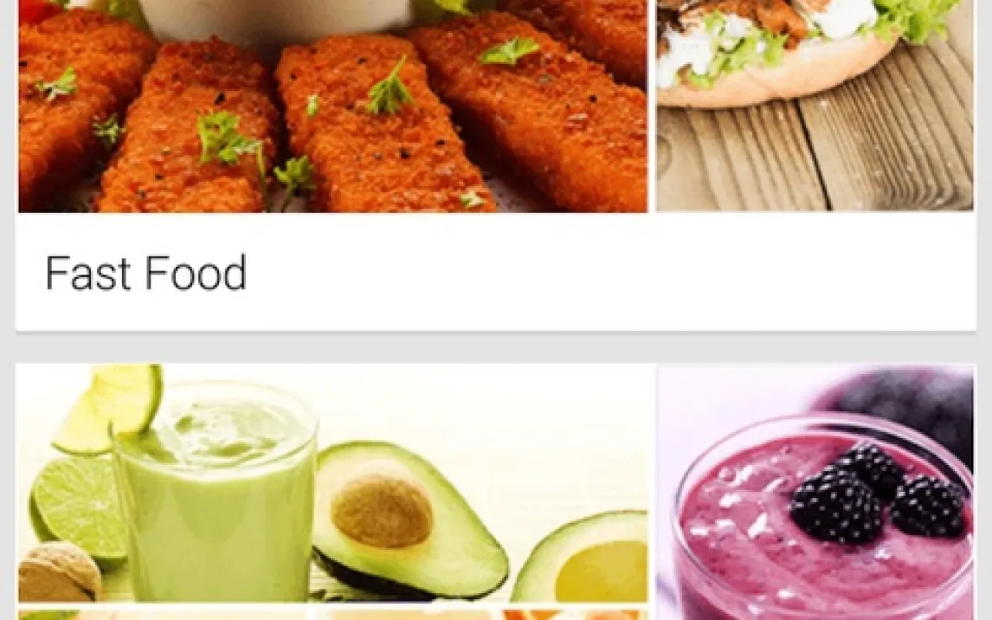Open the fried fish sticks photo
Screen dimensions: 992x620
click(x=332, y=106)
